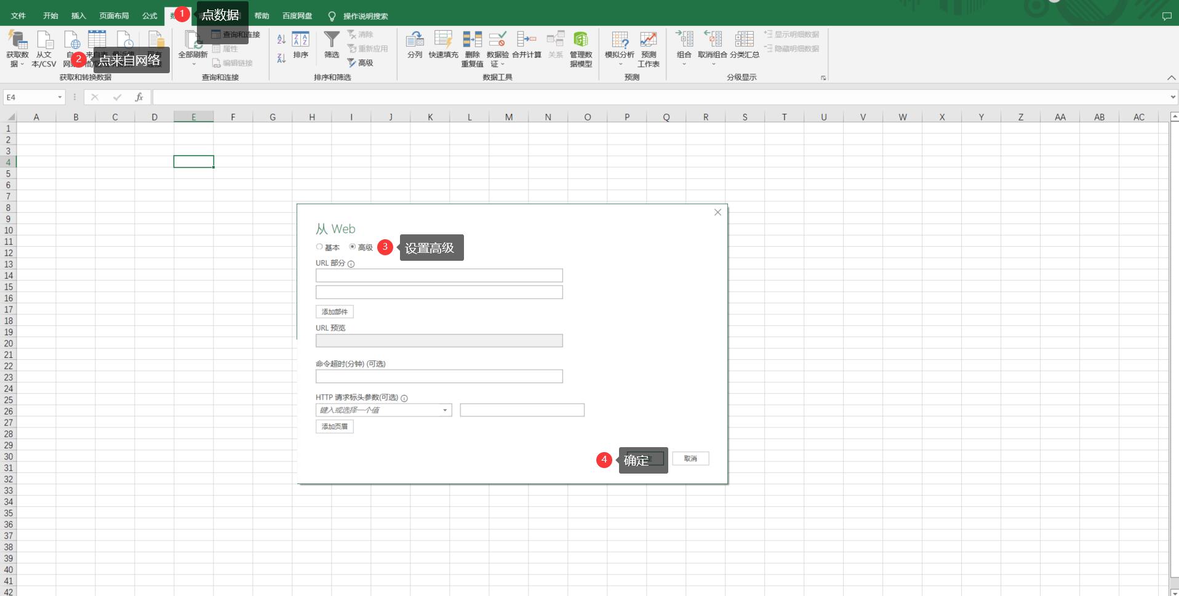Click the second URL 部分 input field
Viewport: 1179px width, 596px height.
coord(439,292)
